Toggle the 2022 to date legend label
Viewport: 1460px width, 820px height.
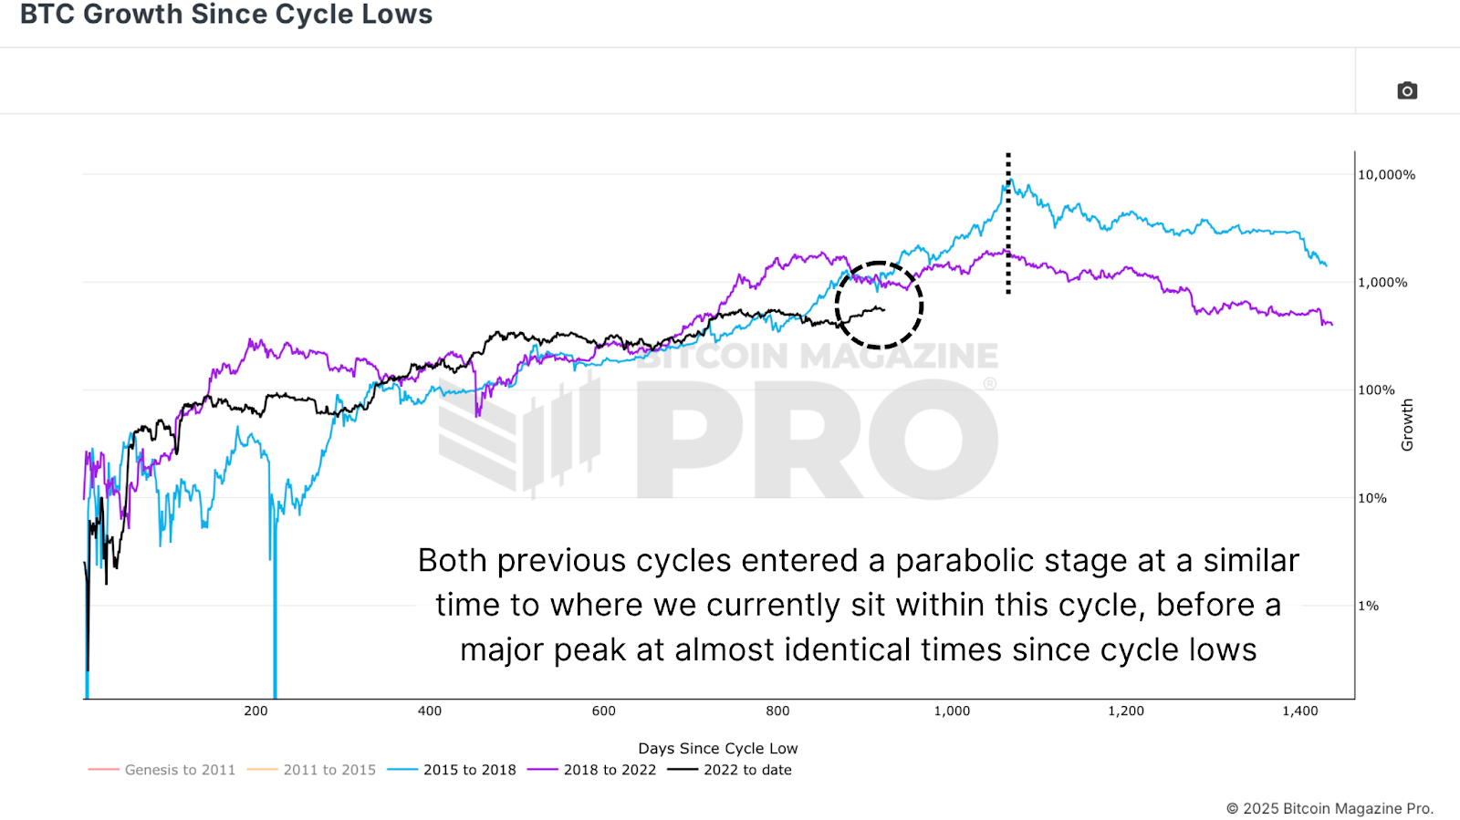(747, 770)
